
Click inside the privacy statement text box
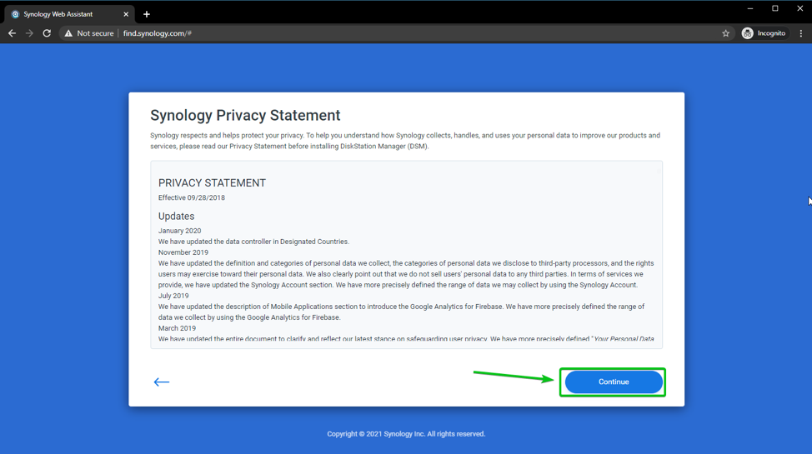click(x=406, y=275)
